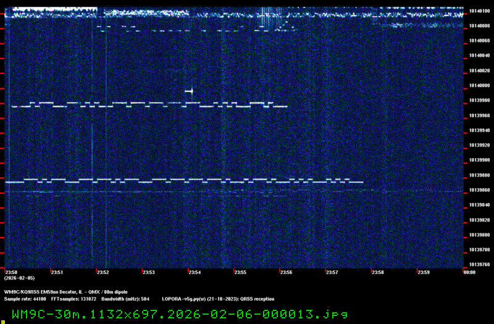Select the 10139840 frequency label
The height and width of the screenshot is (324, 494).
point(479,205)
